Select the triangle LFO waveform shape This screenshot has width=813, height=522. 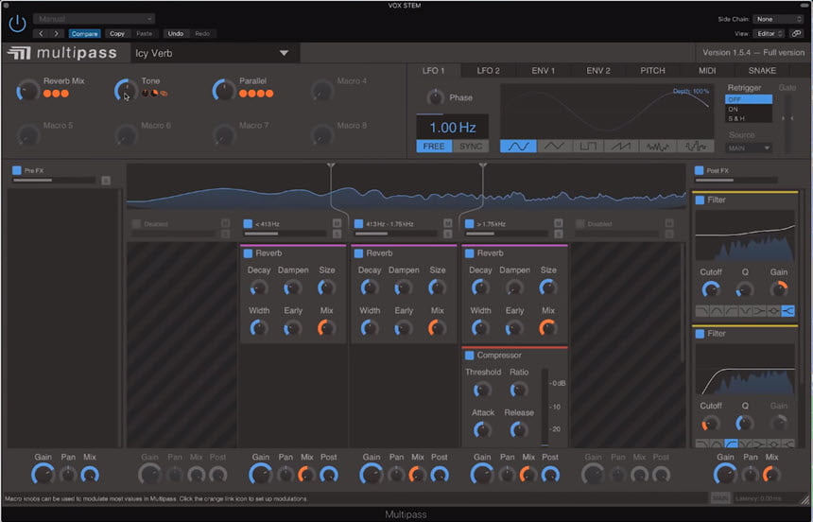point(554,147)
